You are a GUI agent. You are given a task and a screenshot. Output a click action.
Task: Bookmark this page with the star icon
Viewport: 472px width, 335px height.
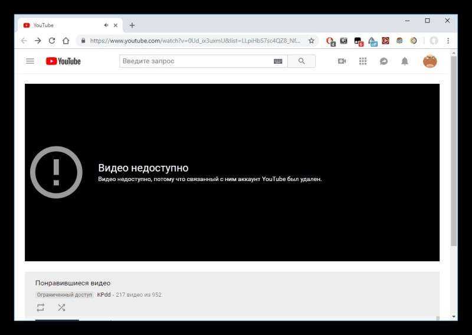pyautogui.click(x=312, y=41)
